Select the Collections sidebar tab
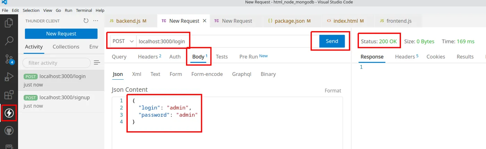The height and width of the screenshot is (149, 486). pos(66,47)
